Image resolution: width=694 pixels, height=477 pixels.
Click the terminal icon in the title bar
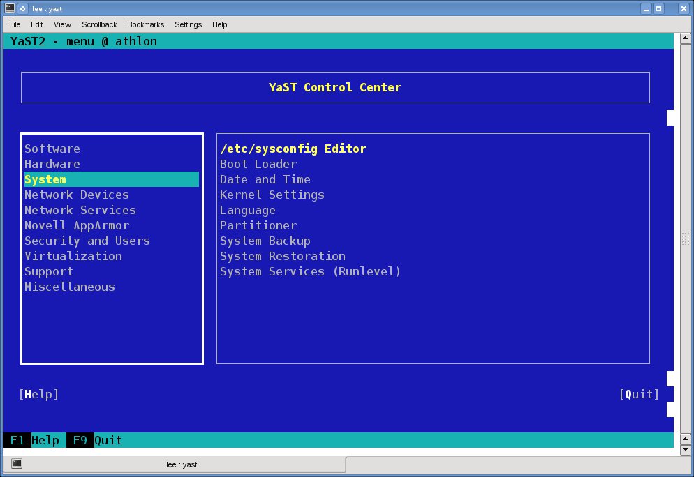click(10, 8)
